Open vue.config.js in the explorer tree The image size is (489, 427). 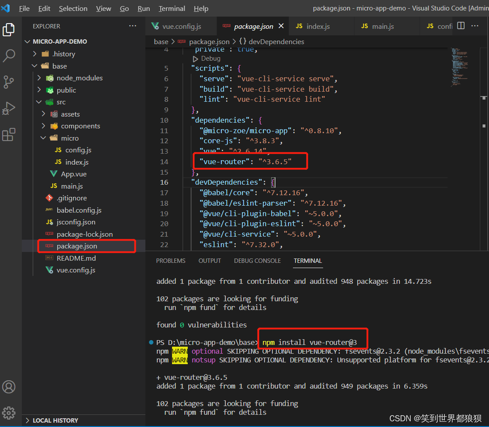pos(84,270)
